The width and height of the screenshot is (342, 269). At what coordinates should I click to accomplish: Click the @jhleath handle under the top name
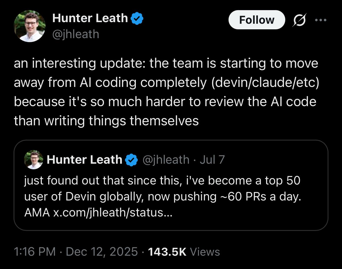pyautogui.click(x=76, y=34)
